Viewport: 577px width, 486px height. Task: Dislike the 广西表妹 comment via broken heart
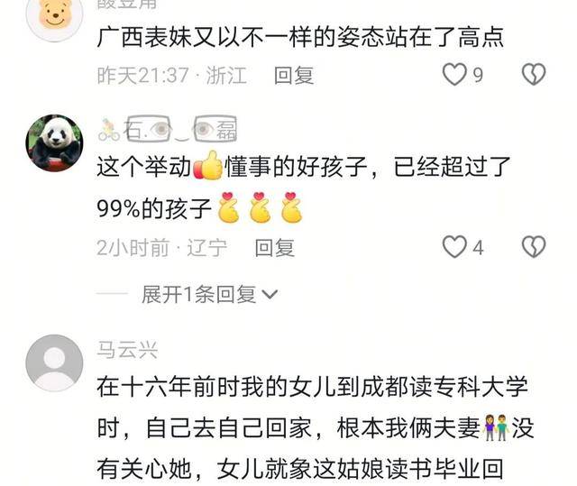click(x=534, y=75)
